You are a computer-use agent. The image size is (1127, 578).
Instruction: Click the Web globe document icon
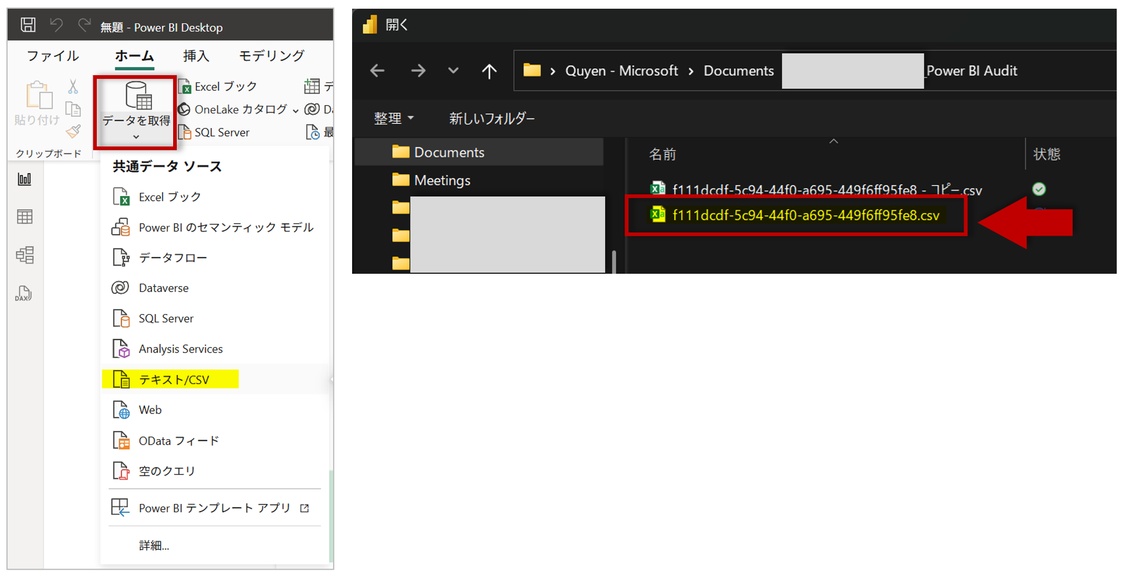coord(121,410)
